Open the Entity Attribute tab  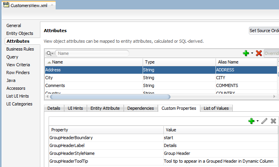pos(105,108)
